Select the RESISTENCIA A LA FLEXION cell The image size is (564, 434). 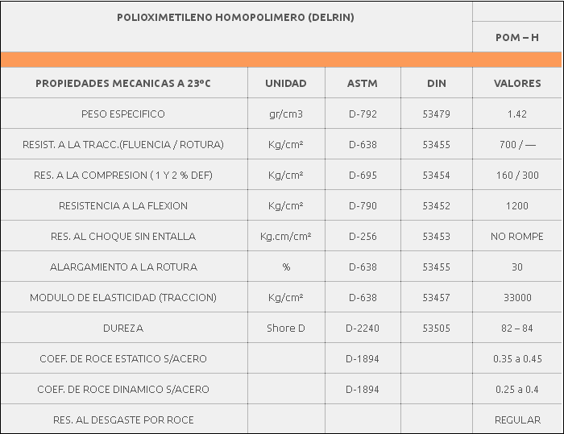(x=123, y=205)
